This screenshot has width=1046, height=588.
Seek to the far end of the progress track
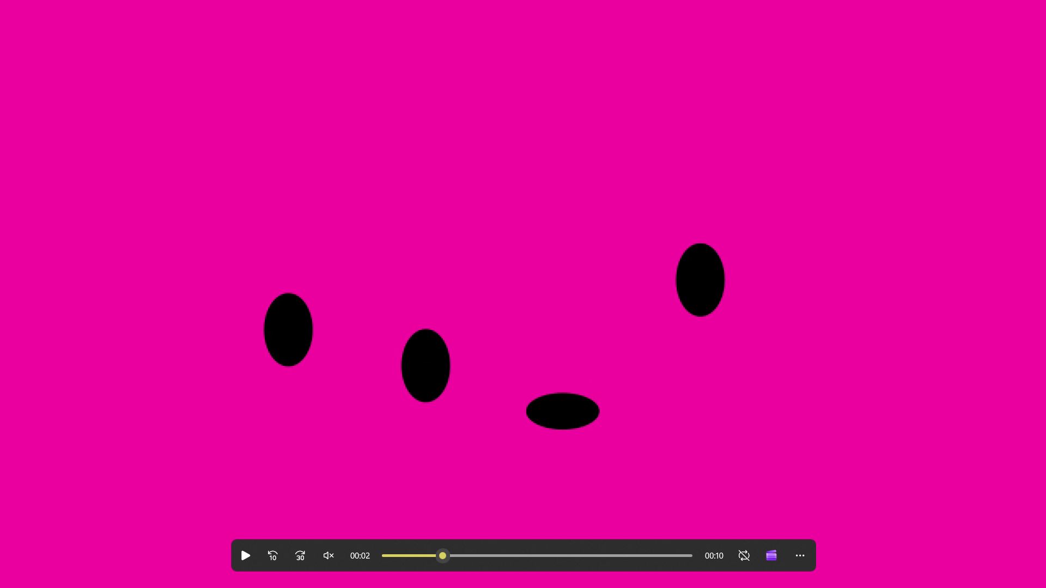pyautogui.click(x=690, y=555)
